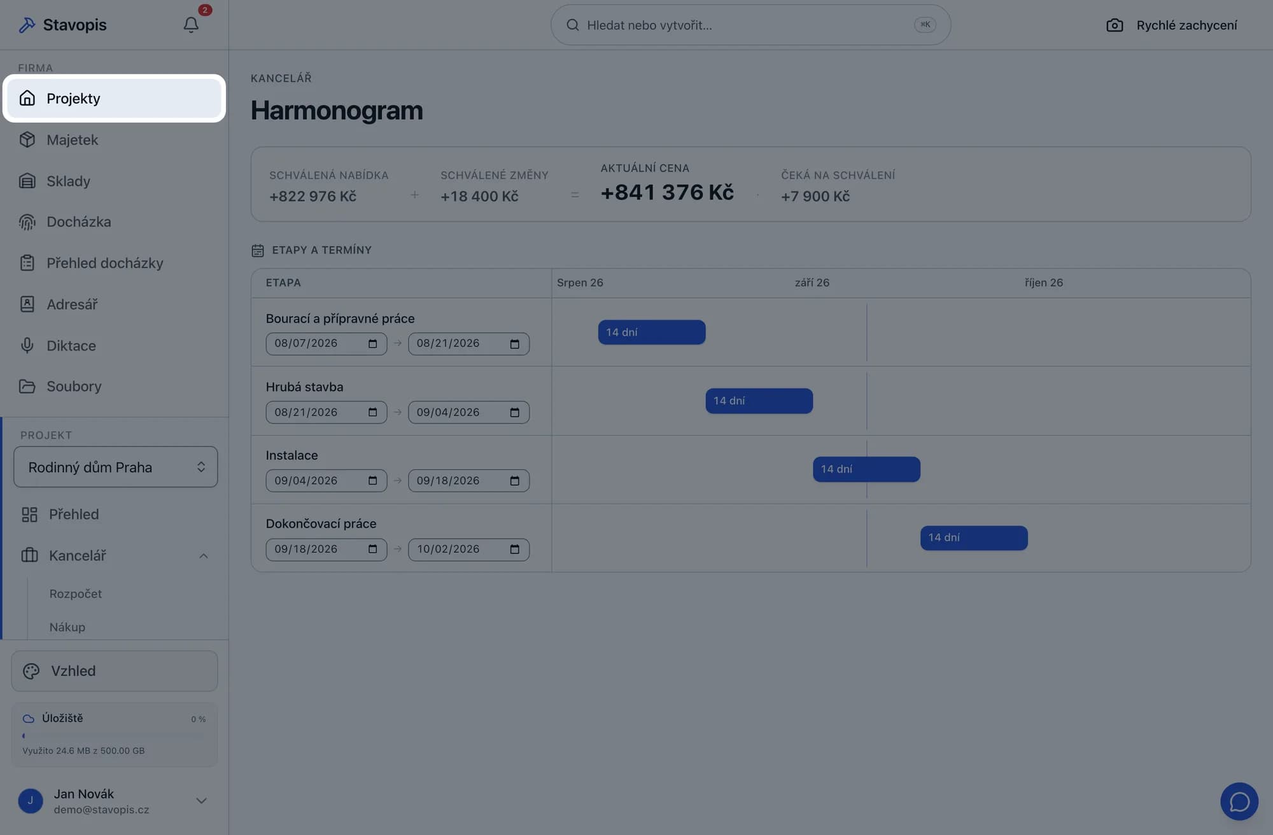Open the notifications bell
This screenshot has height=835, width=1273.
(x=191, y=25)
